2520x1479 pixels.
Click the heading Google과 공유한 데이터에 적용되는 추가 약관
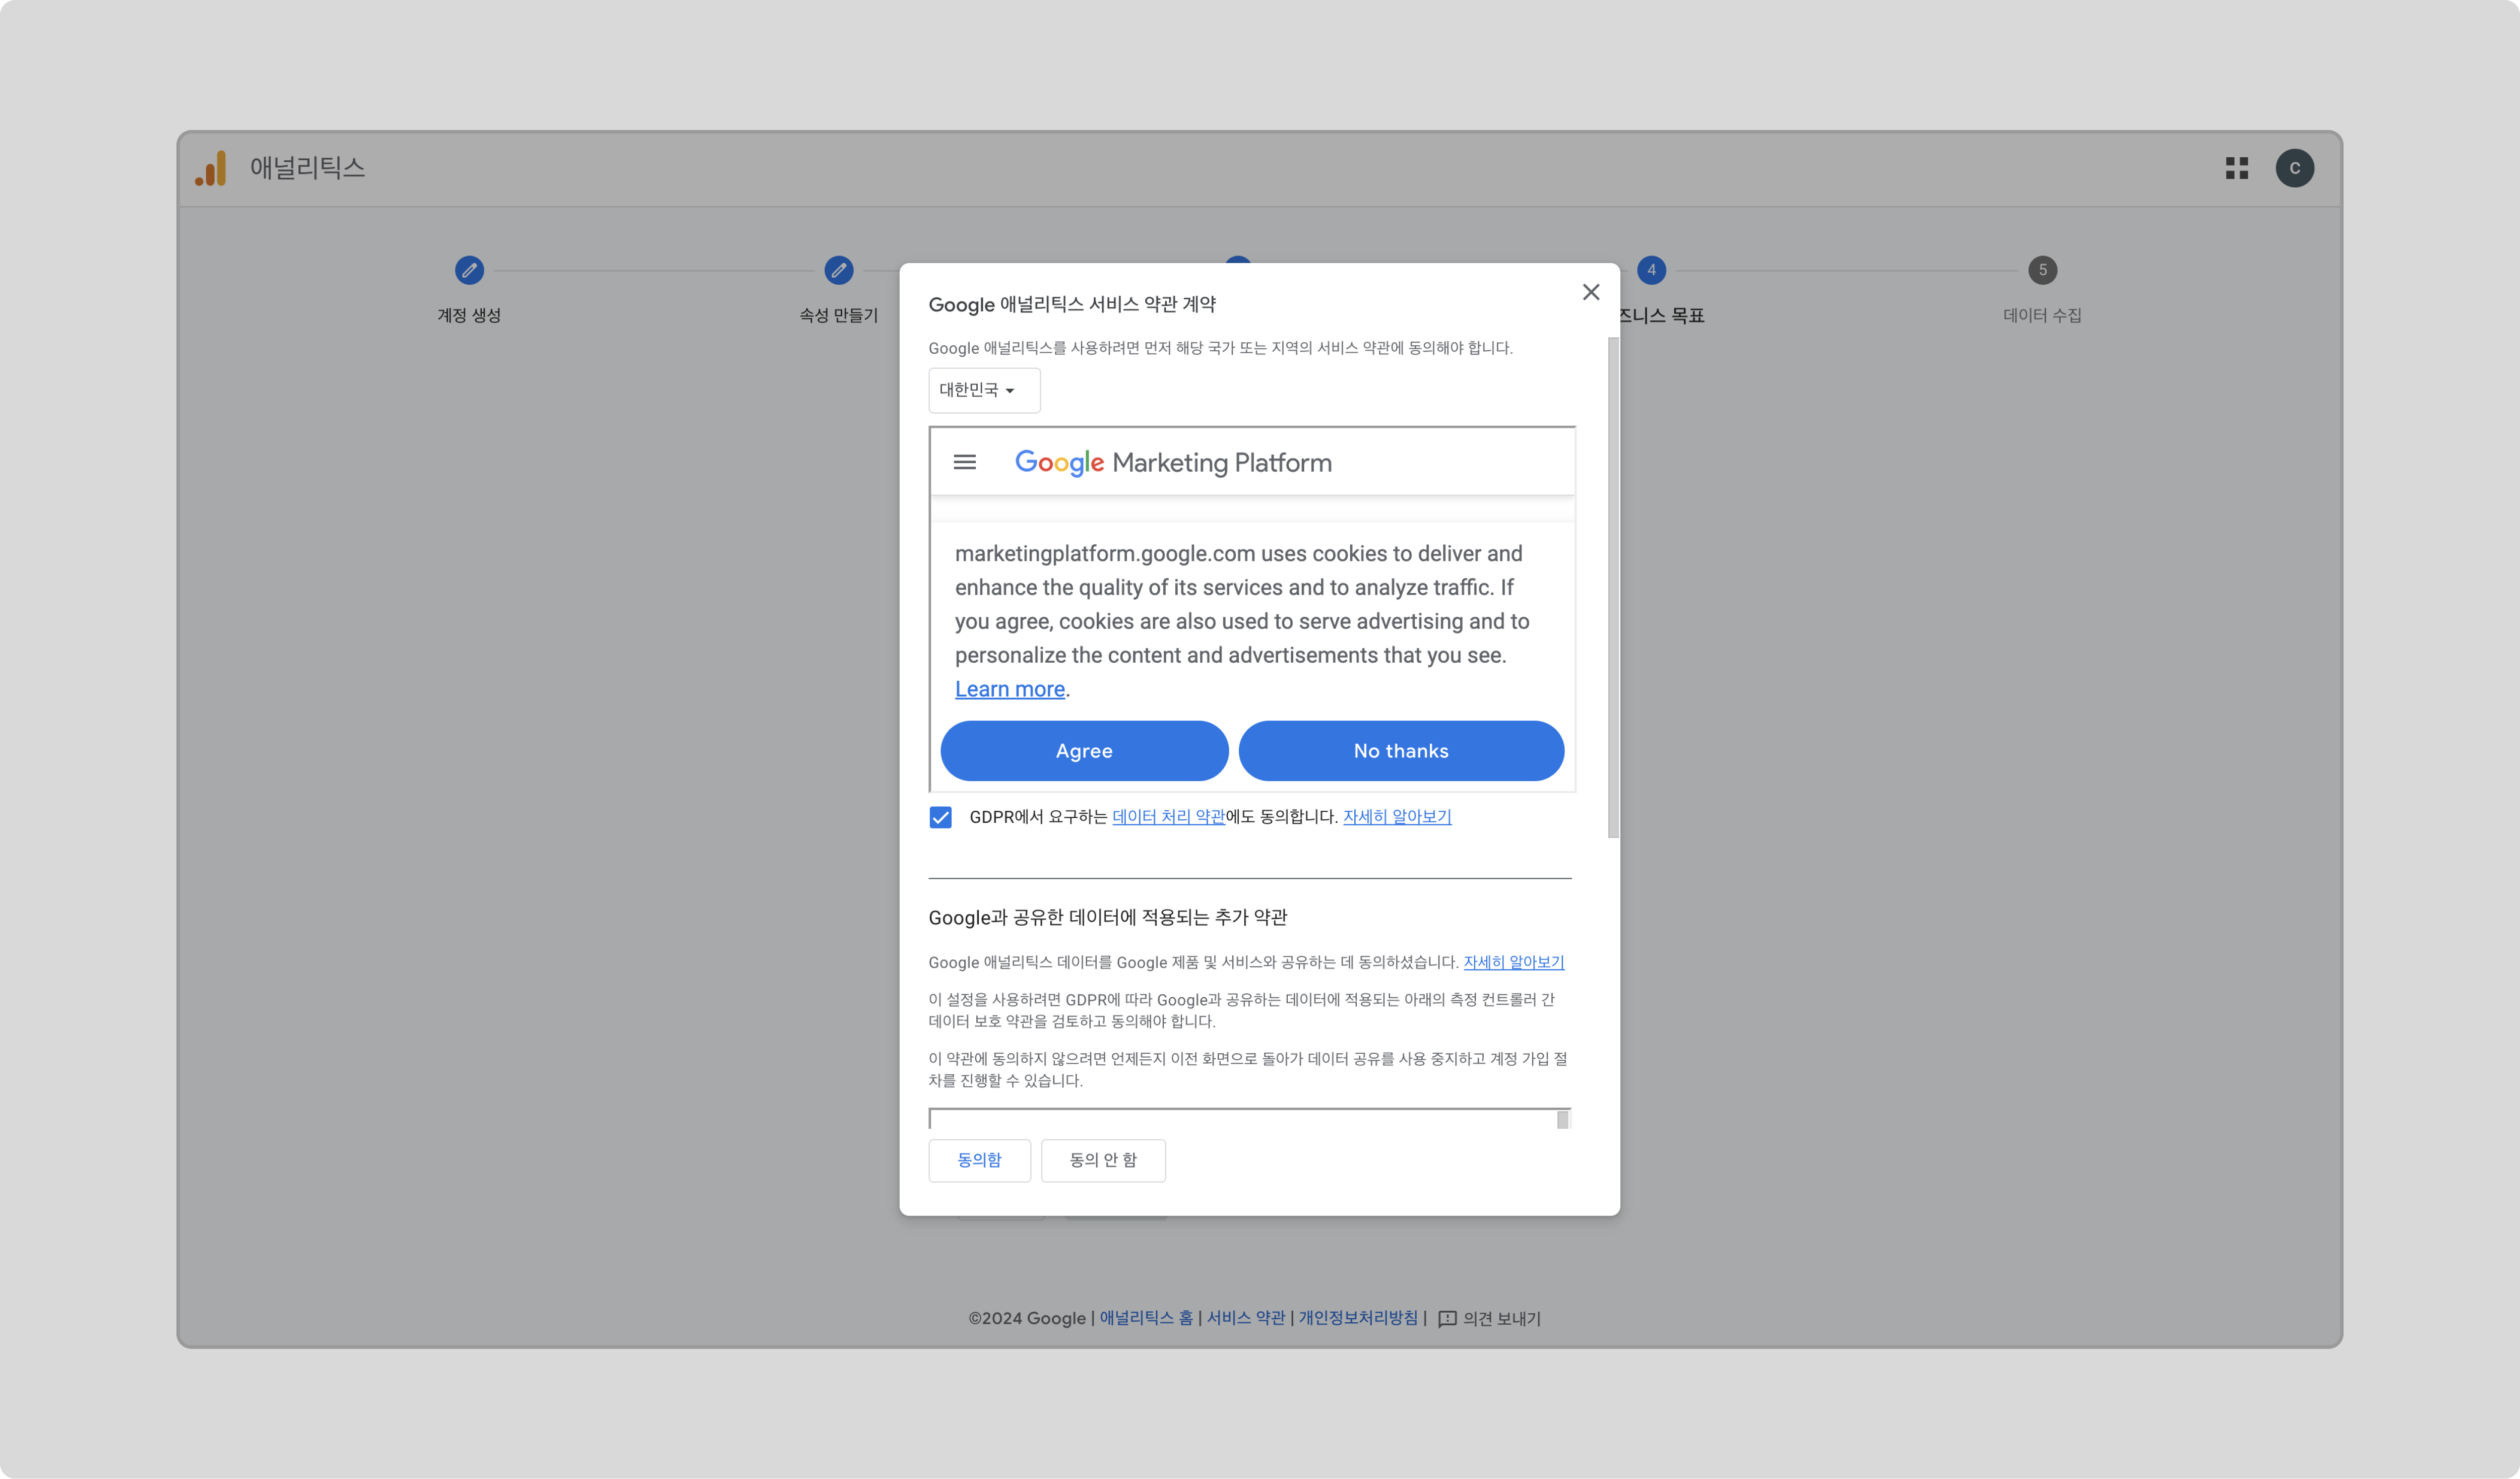(x=1107, y=917)
